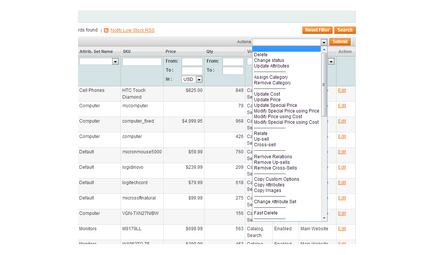Image resolution: width=439 pixels, height=255 pixels.
Task: Choose Modify Special Price using Price
Action: tap(286, 111)
